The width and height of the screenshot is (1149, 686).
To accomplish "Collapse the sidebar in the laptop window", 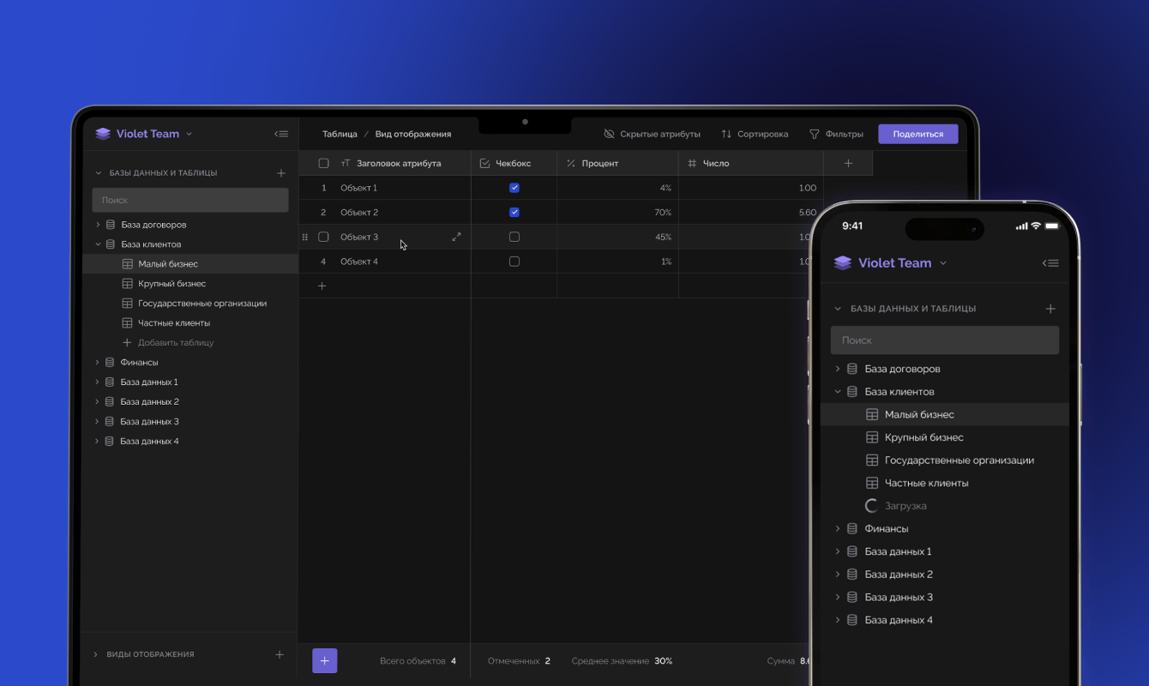I will [x=281, y=134].
